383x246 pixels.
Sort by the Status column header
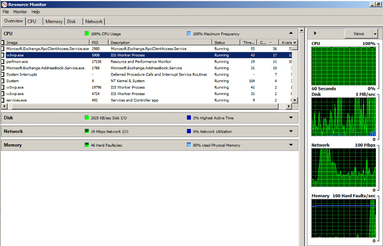(x=226, y=43)
